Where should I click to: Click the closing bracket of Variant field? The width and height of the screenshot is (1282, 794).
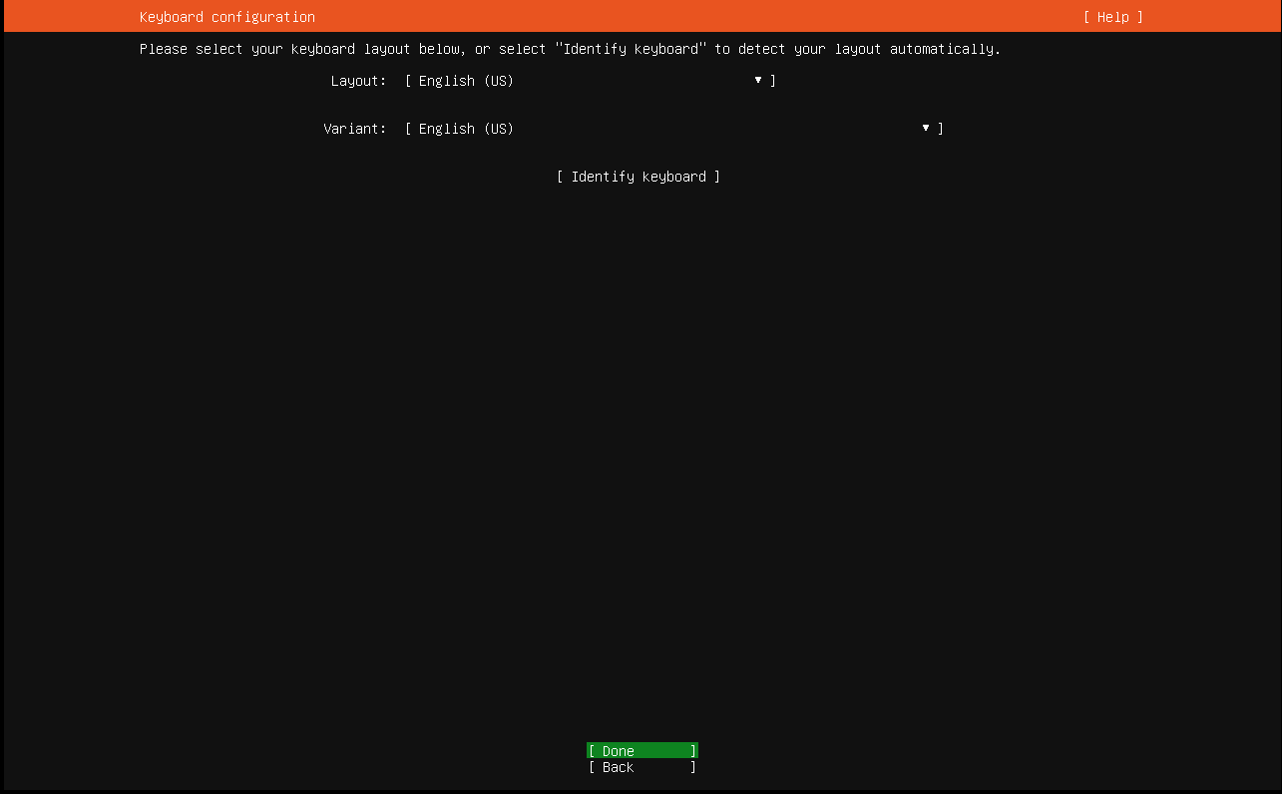(941, 129)
